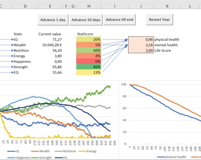
Task: Select the Stats header cell
Action: (18, 34)
